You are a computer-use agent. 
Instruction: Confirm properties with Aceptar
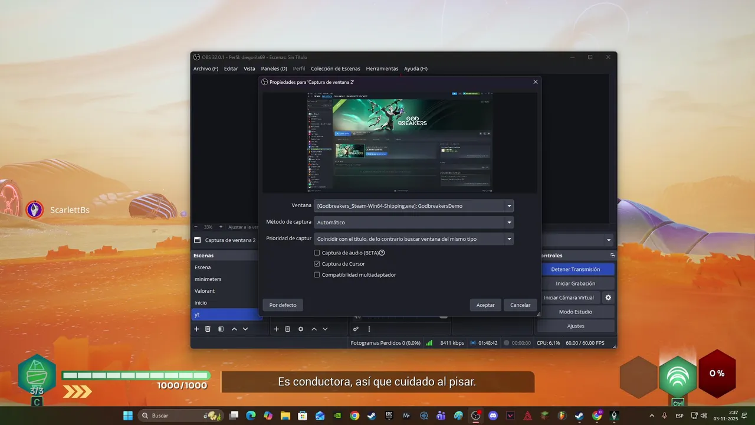pyautogui.click(x=485, y=305)
